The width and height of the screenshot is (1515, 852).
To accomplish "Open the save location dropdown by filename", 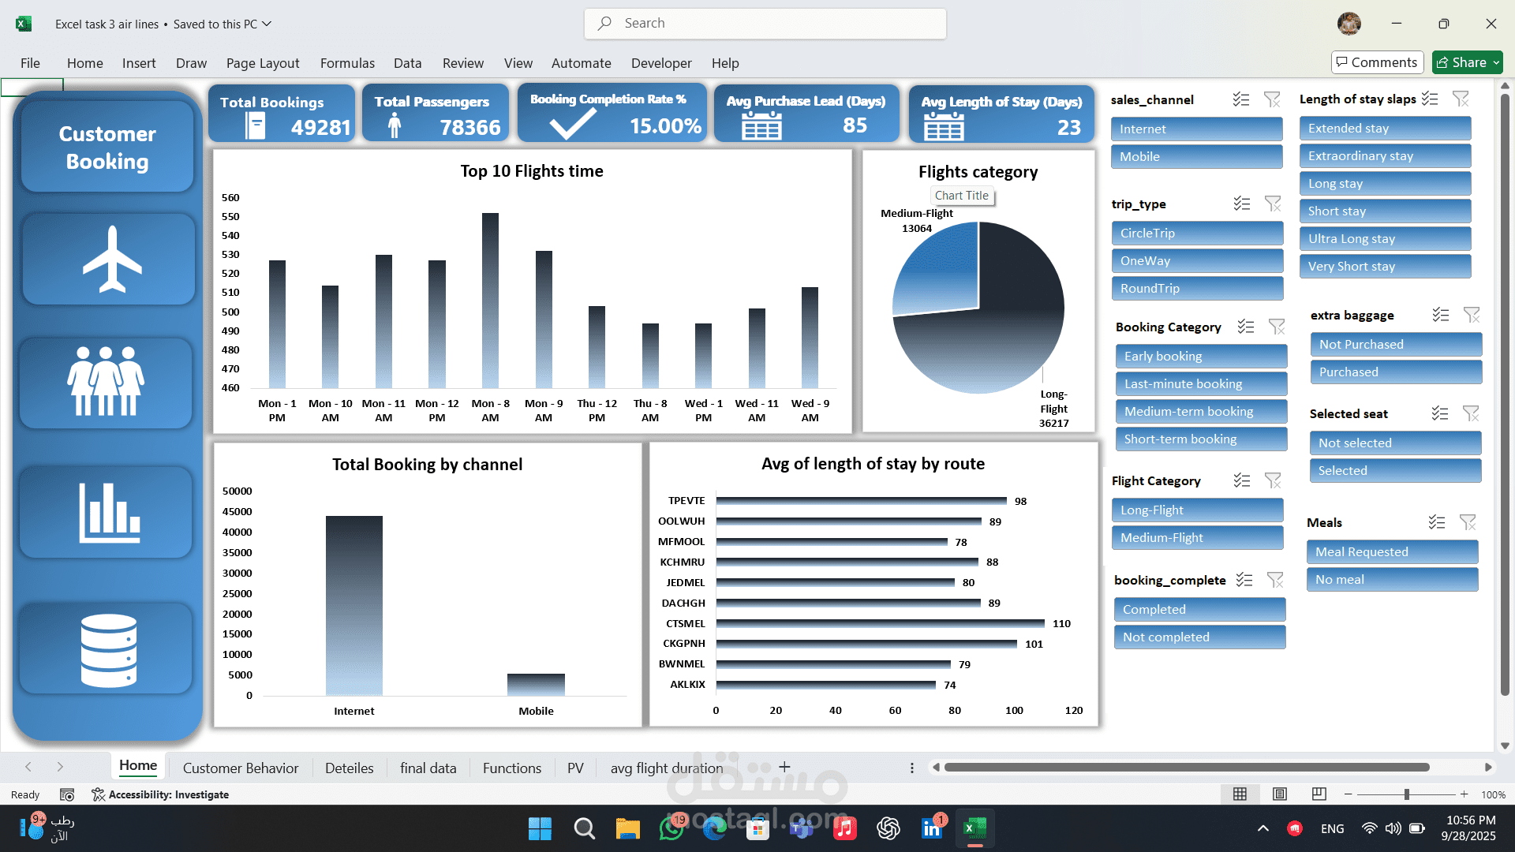I will pyautogui.click(x=267, y=24).
